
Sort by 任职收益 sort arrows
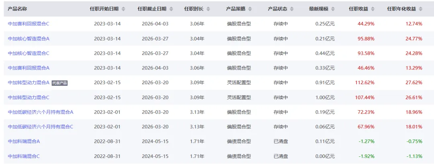click(x=373, y=9)
